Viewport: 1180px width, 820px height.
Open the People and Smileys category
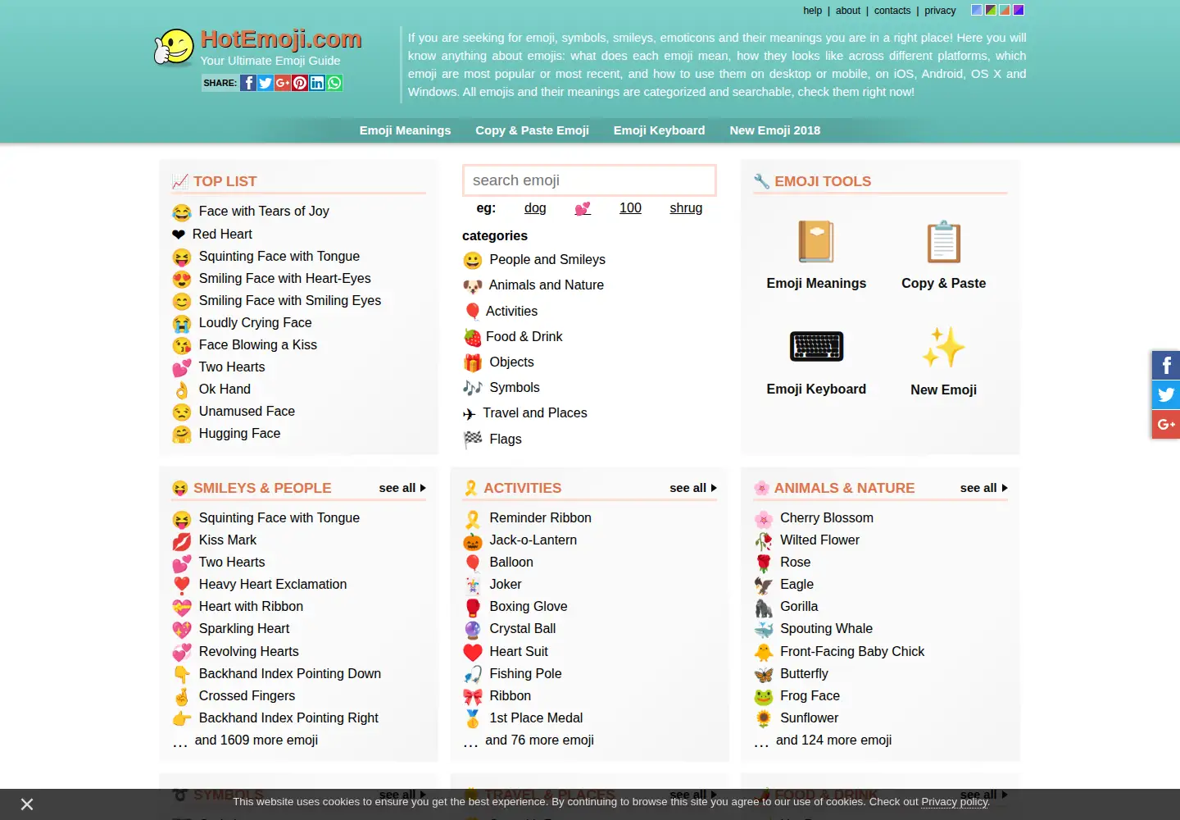547,260
